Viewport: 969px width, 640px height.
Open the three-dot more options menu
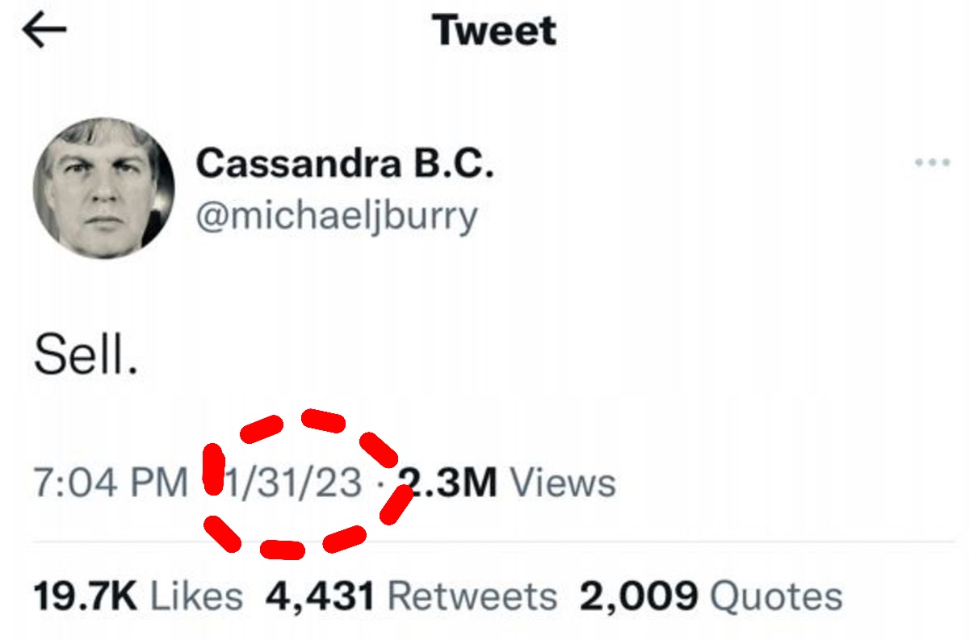tap(931, 163)
